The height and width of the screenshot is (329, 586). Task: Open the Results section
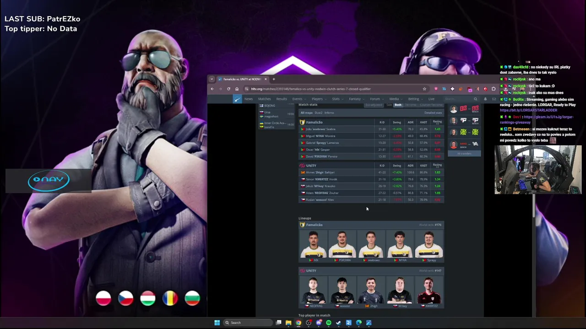point(282,99)
